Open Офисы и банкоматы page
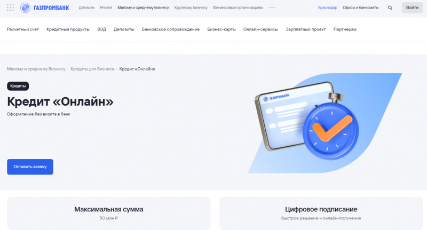The width and height of the screenshot is (427, 230). click(x=361, y=7)
